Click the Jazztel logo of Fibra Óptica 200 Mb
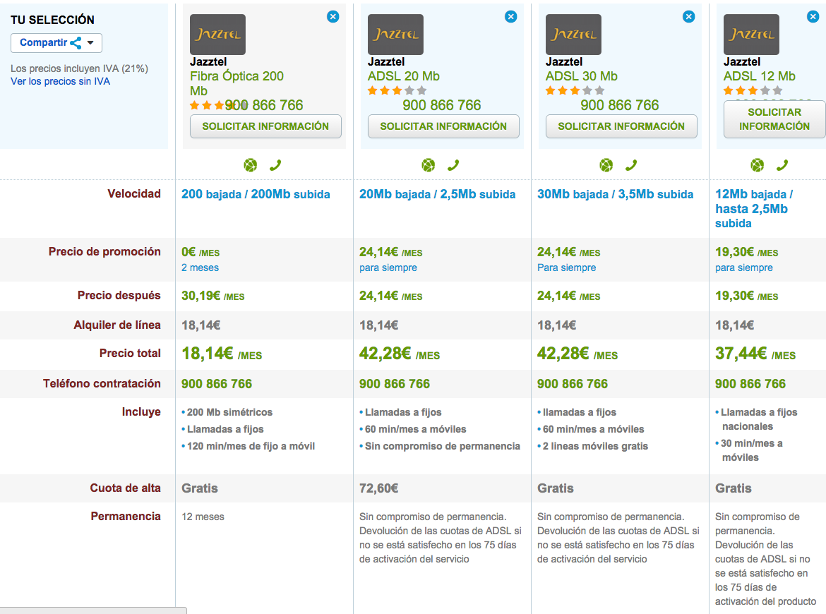 click(217, 35)
